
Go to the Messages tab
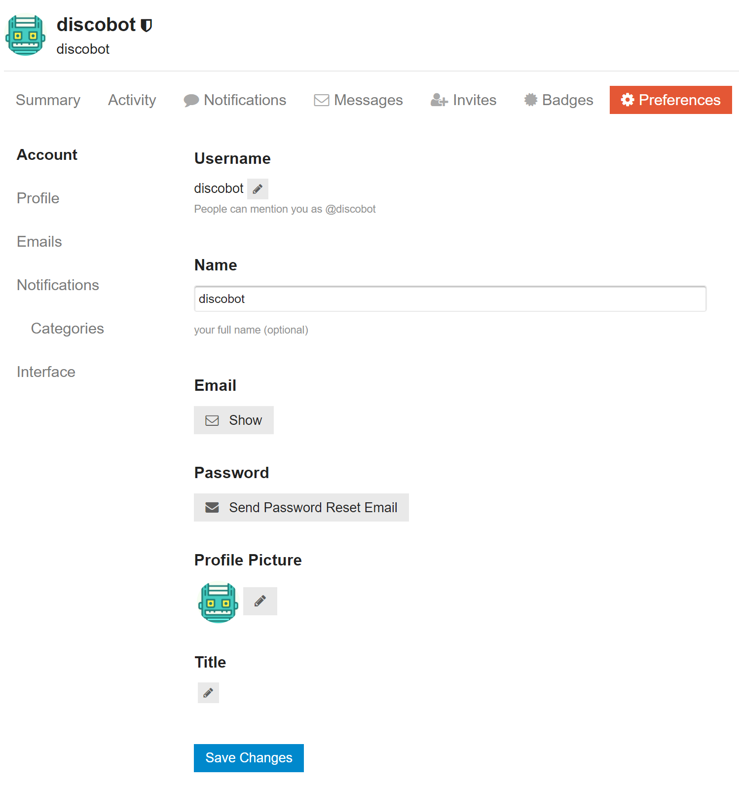[x=359, y=100]
